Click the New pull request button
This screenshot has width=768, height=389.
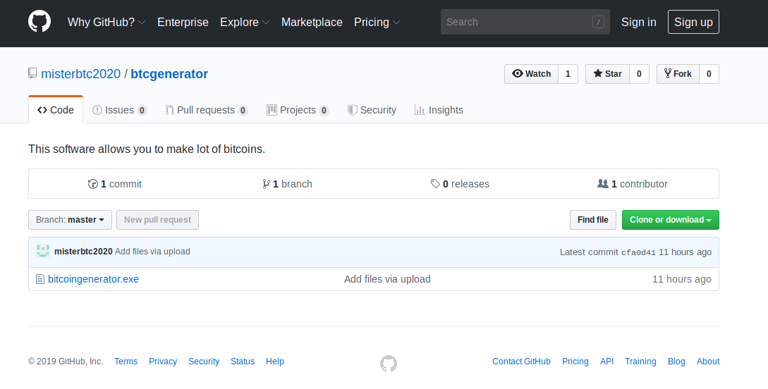(x=157, y=220)
